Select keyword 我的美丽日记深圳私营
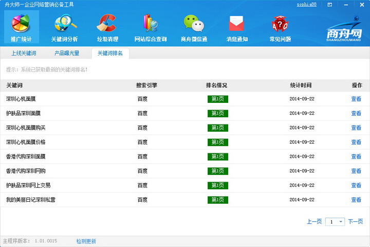The height and width of the screenshot is (247, 370). point(30,200)
